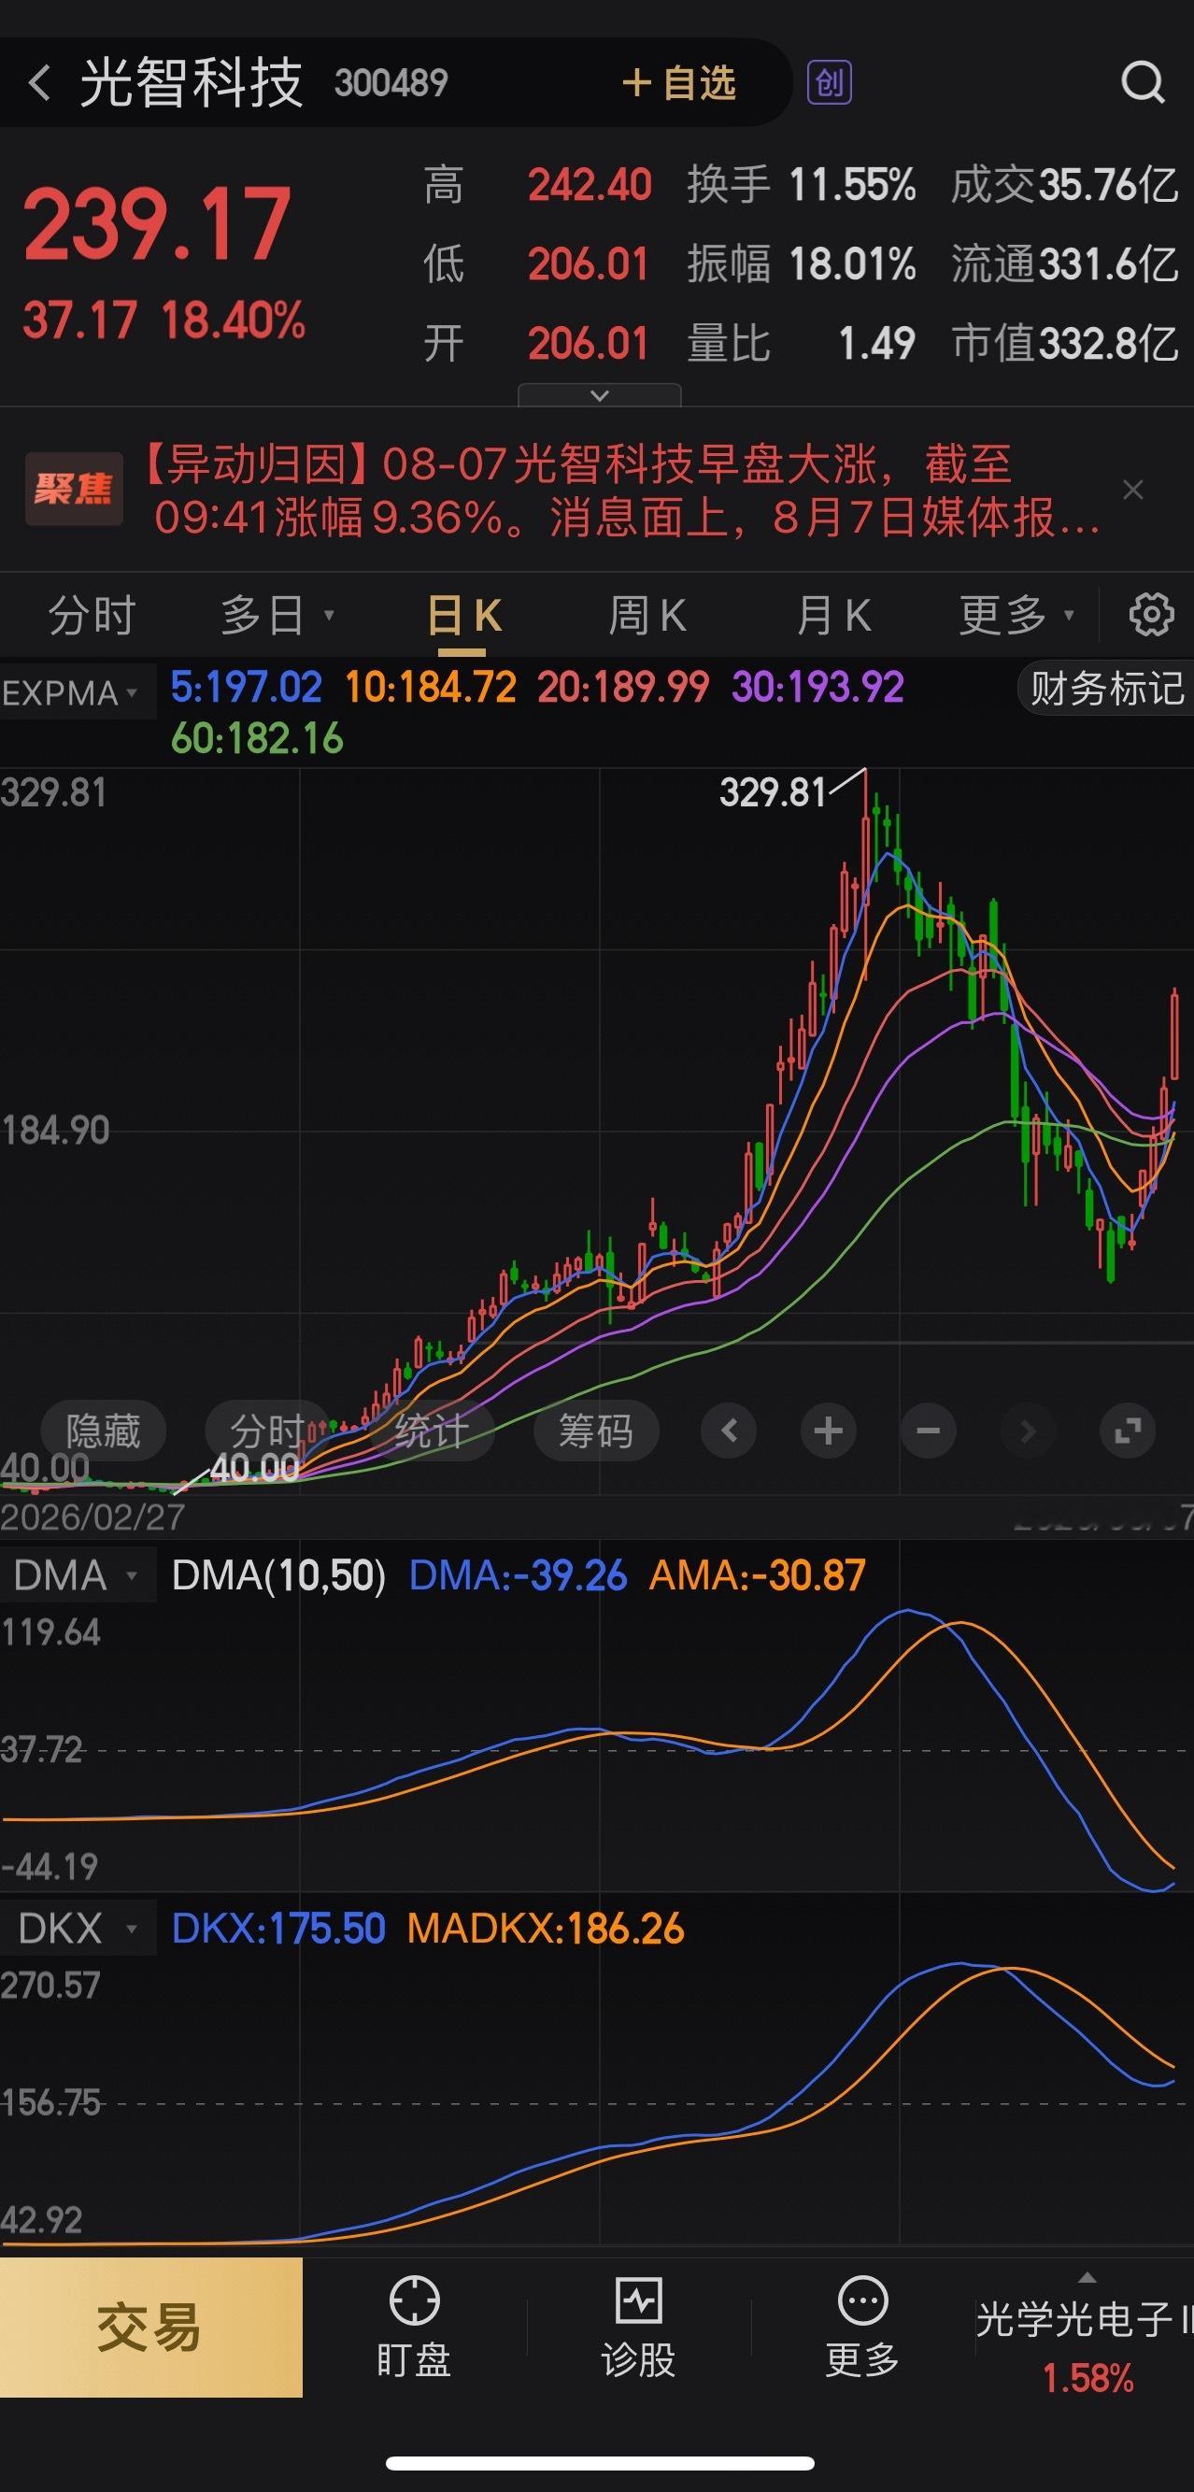Tap the 聚焦 news tag icon
1194x2492 pixels.
pyautogui.click(x=74, y=489)
